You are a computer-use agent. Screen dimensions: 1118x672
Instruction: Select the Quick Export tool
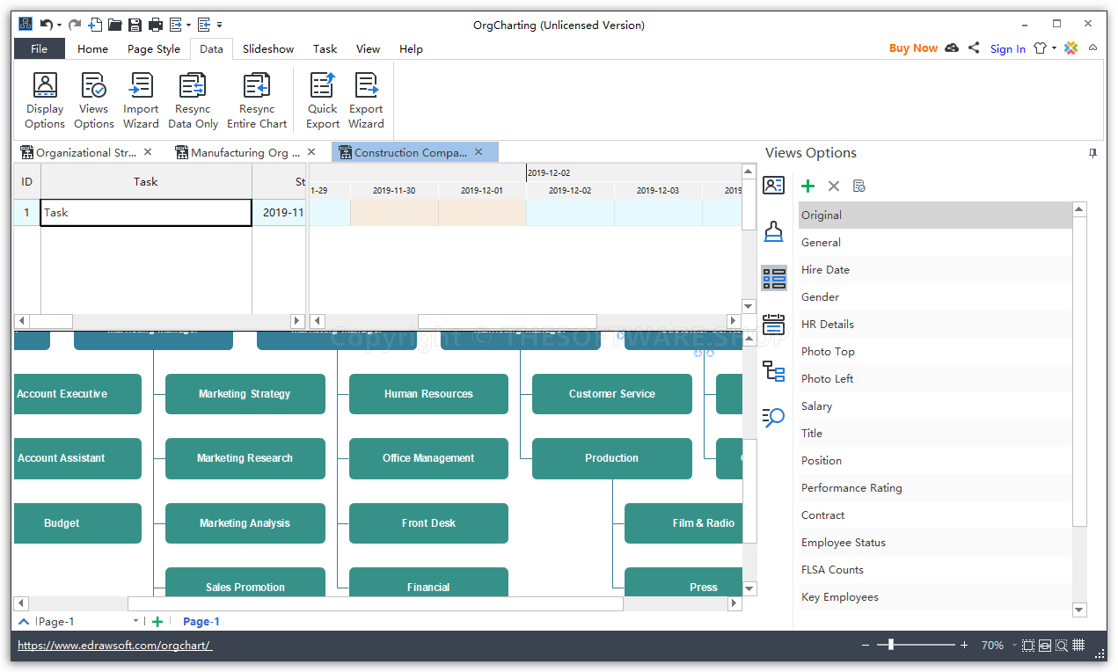tap(322, 99)
